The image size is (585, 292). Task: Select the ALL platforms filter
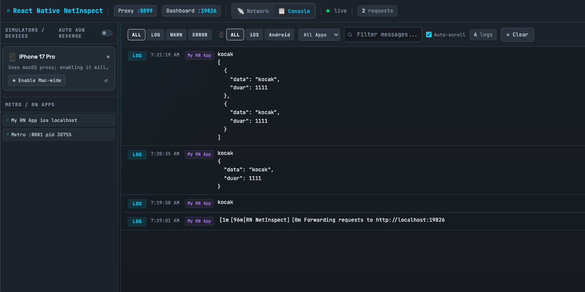pos(235,35)
